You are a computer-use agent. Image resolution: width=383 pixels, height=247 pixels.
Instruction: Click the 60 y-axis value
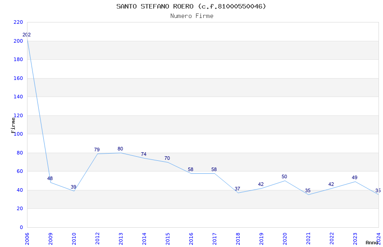20,171
